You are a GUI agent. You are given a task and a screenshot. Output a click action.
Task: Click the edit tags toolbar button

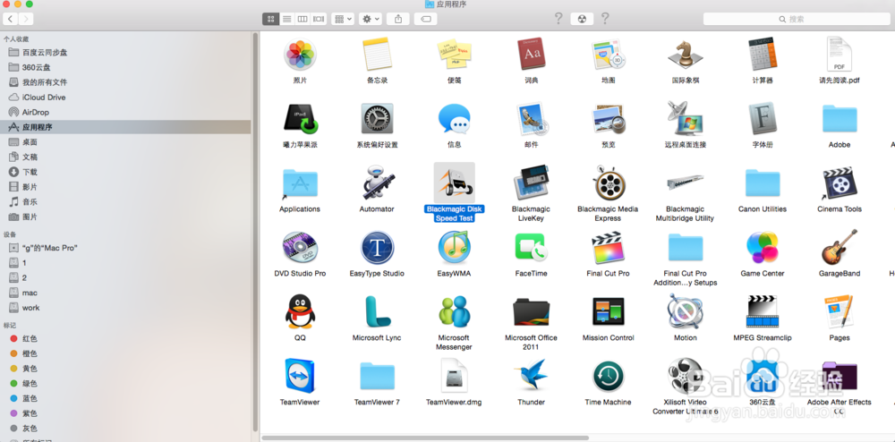425,19
